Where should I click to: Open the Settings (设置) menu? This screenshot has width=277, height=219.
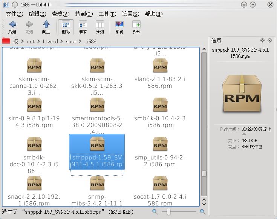[133, 14]
